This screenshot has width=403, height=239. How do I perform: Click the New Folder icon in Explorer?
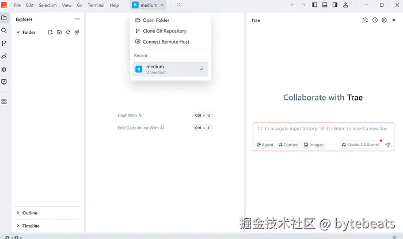pos(59,32)
